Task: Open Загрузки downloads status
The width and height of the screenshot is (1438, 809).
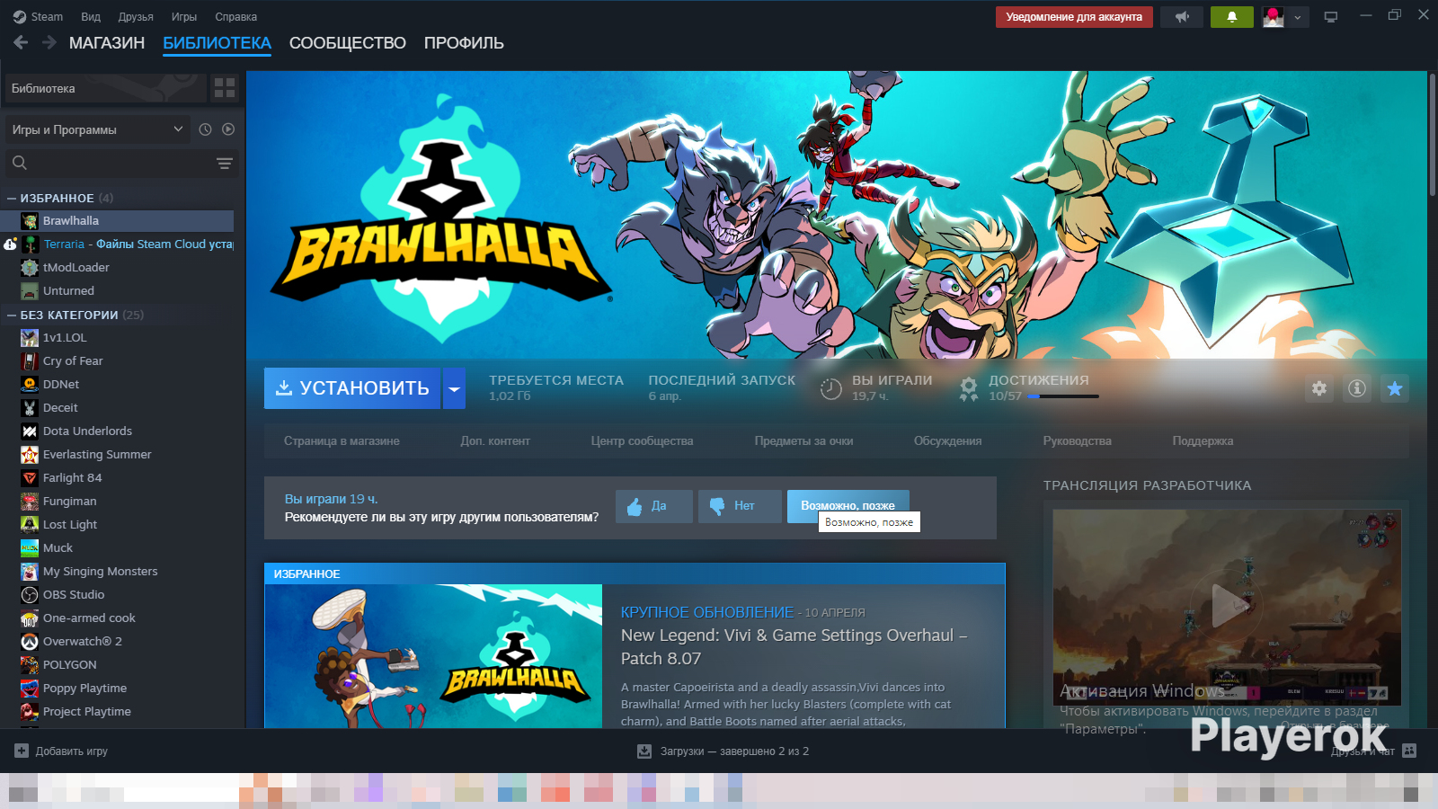Action: click(723, 751)
